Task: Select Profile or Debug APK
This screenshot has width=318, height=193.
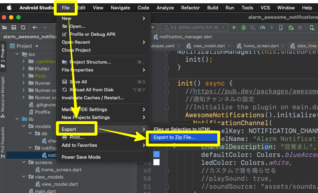Action: [104, 34]
